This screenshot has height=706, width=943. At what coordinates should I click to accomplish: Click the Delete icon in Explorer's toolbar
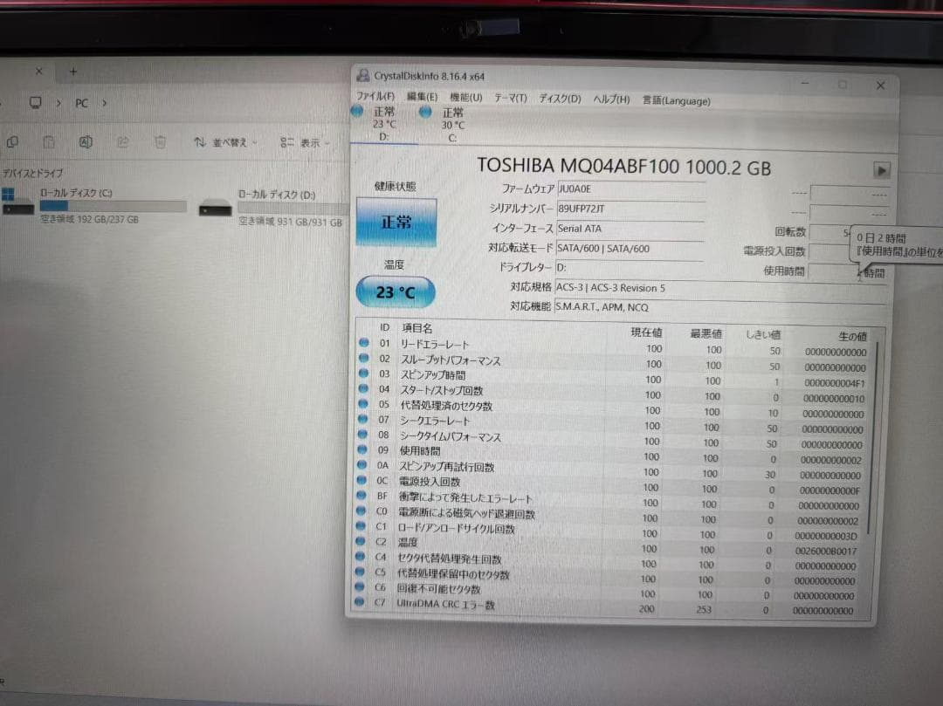(160, 142)
